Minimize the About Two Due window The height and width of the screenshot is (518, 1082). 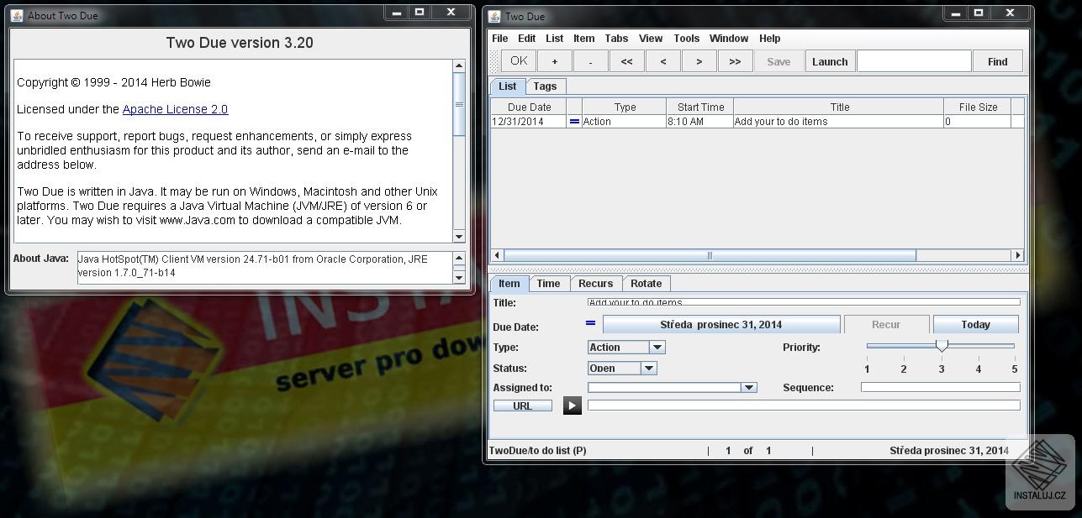[396, 13]
